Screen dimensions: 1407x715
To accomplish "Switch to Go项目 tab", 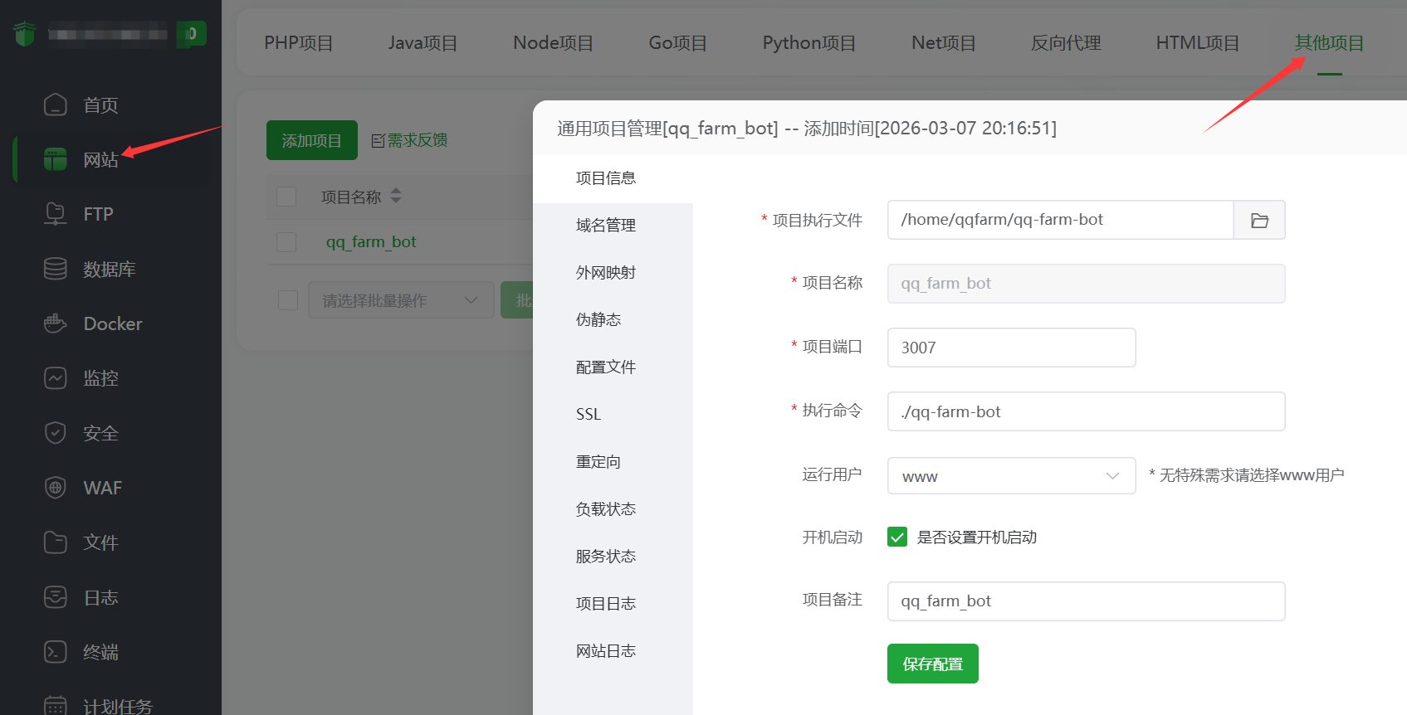I will coord(677,43).
